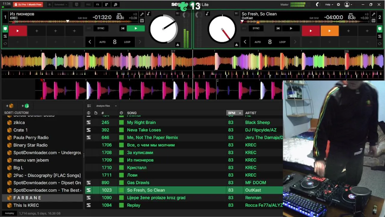Click the track status info column icon
This screenshot has width=385, height=217.
pyautogui.click(x=88, y=113)
